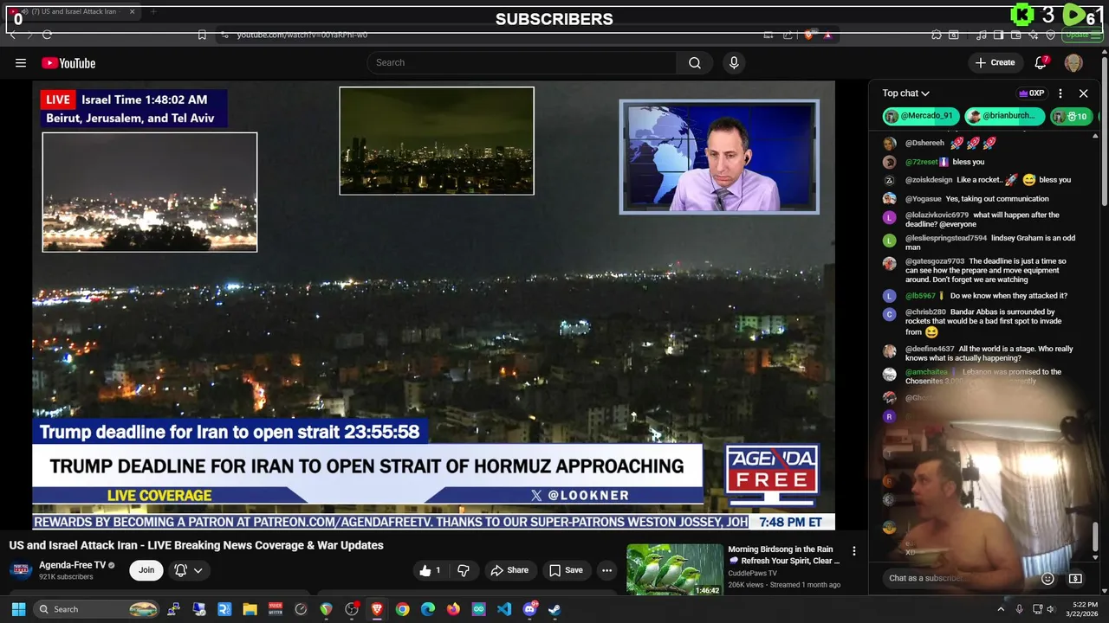Click the Windows taskbar Search box
Viewport: 1109px width, 623px height.
[98, 609]
